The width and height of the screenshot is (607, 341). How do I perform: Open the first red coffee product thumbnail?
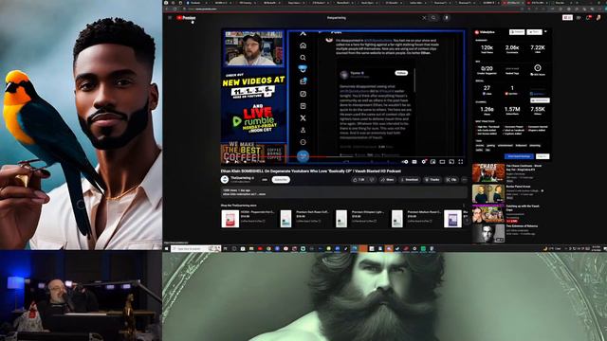click(230, 219)
